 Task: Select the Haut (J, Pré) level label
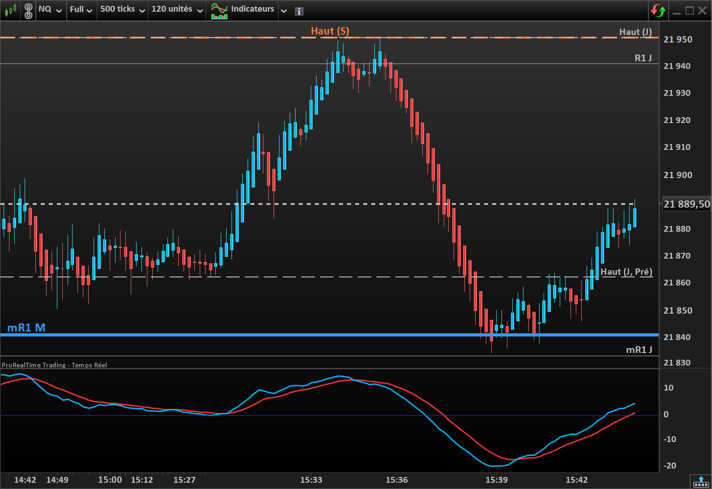point(626,272)
